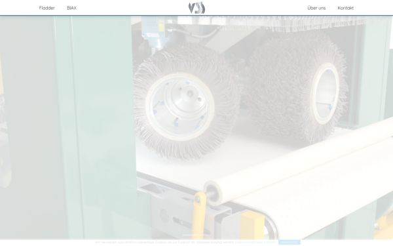
Task: Select the second slide indicator bar
Action: coord(204,236)
